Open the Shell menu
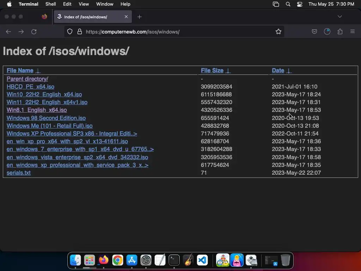The width and height of the screenshot is (361, 271). pos(51,4)
